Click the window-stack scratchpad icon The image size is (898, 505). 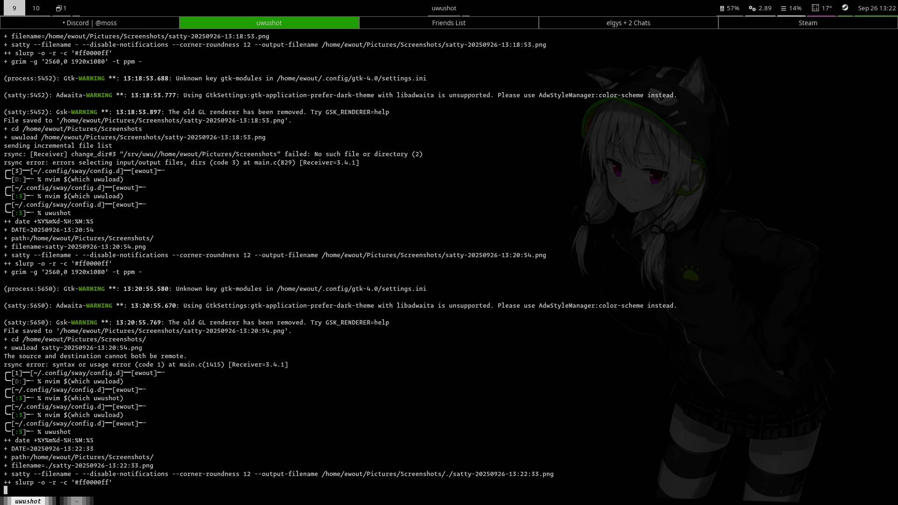click(x=59, y=8)
